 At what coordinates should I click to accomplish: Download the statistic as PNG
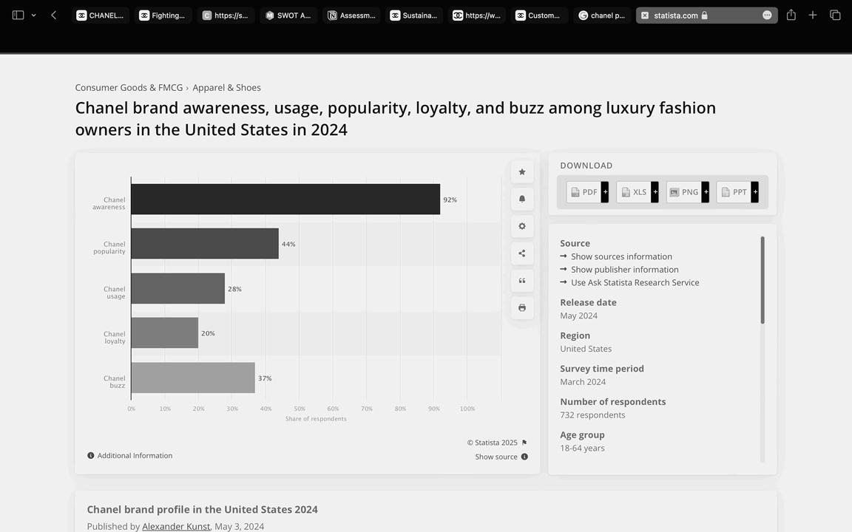click(x=683, y=192)
